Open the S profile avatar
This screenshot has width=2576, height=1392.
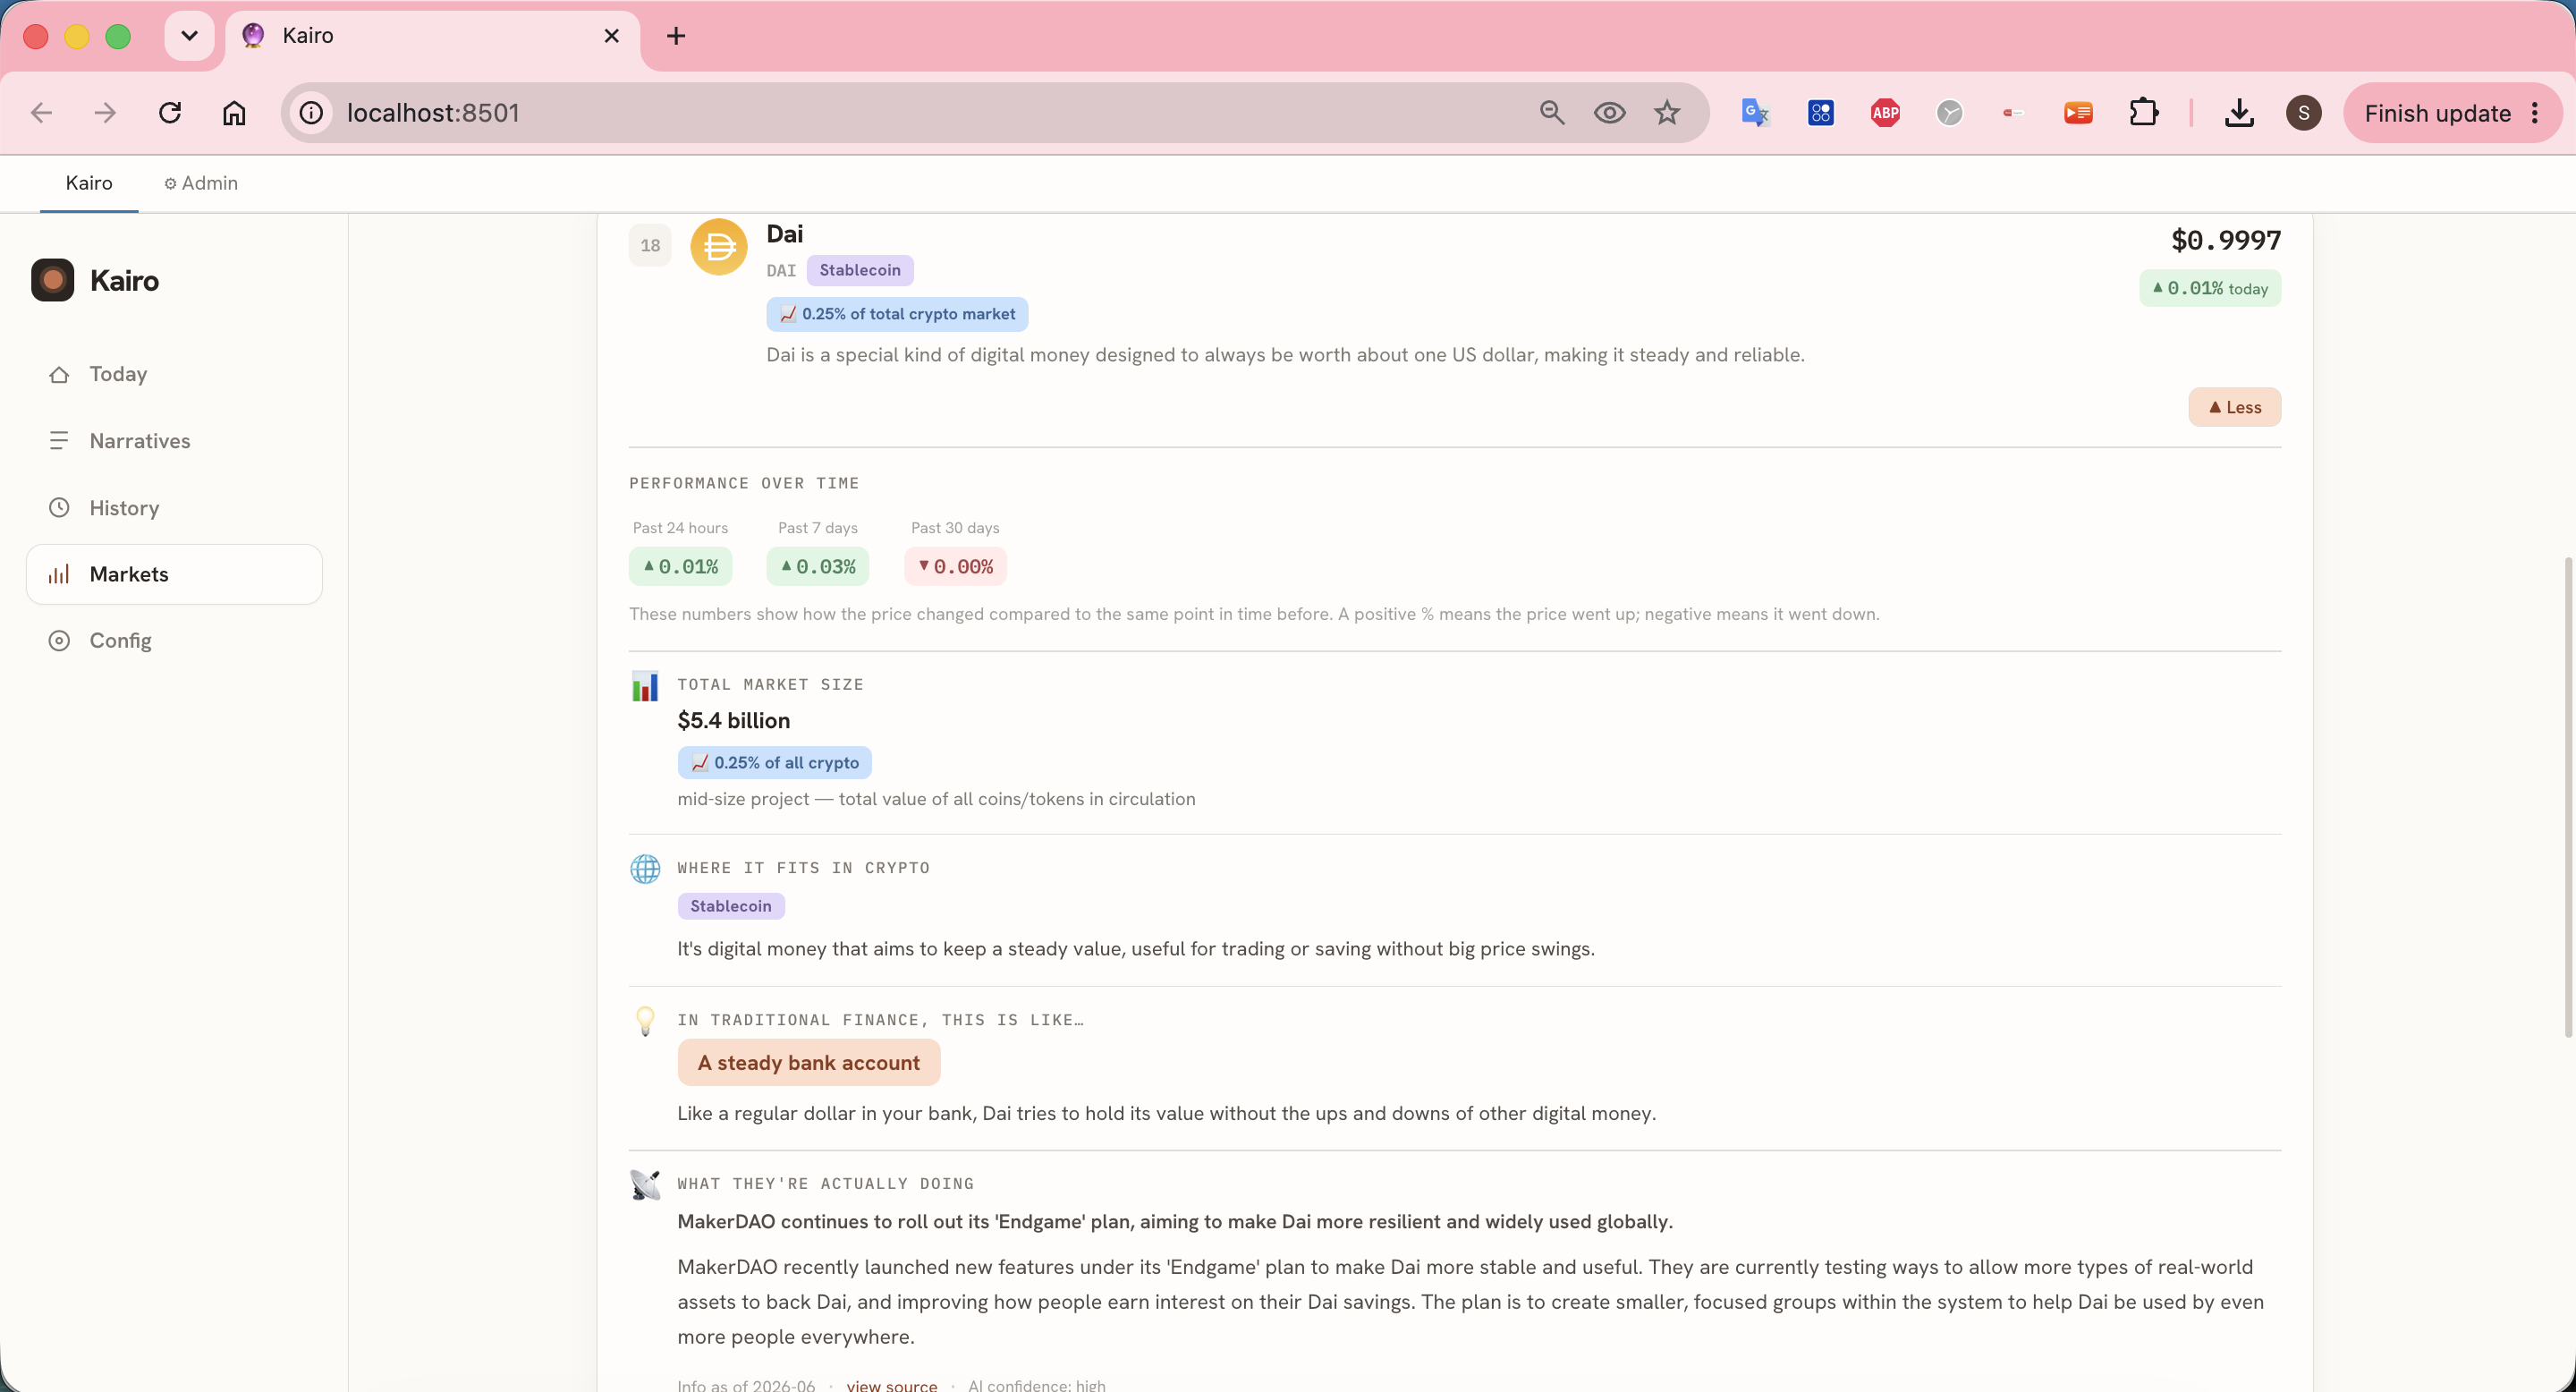point(2304,113)
